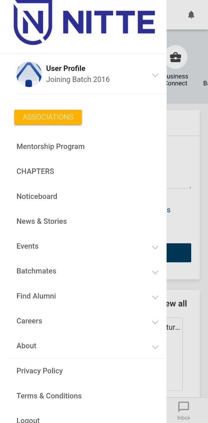
Task: Expand the Events submenu chevron
Action: [155, 247]
